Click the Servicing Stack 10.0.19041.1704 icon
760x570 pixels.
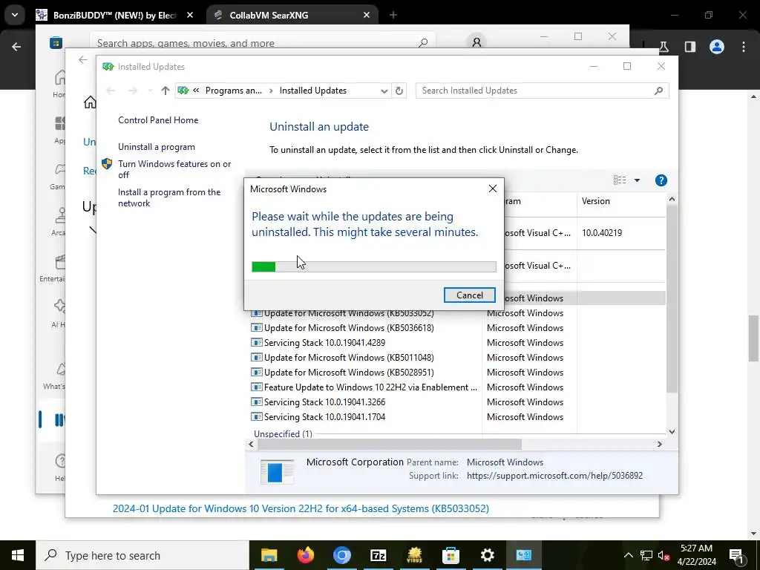tap(256, 417)
